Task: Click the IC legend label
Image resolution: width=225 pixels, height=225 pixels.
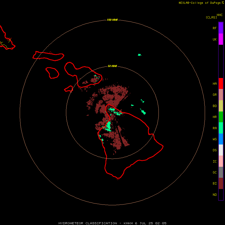Action: [x=214, y=161]
